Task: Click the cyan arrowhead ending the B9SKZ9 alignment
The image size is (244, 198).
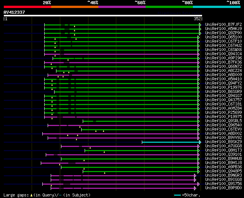Action: (x=200, y=142)
